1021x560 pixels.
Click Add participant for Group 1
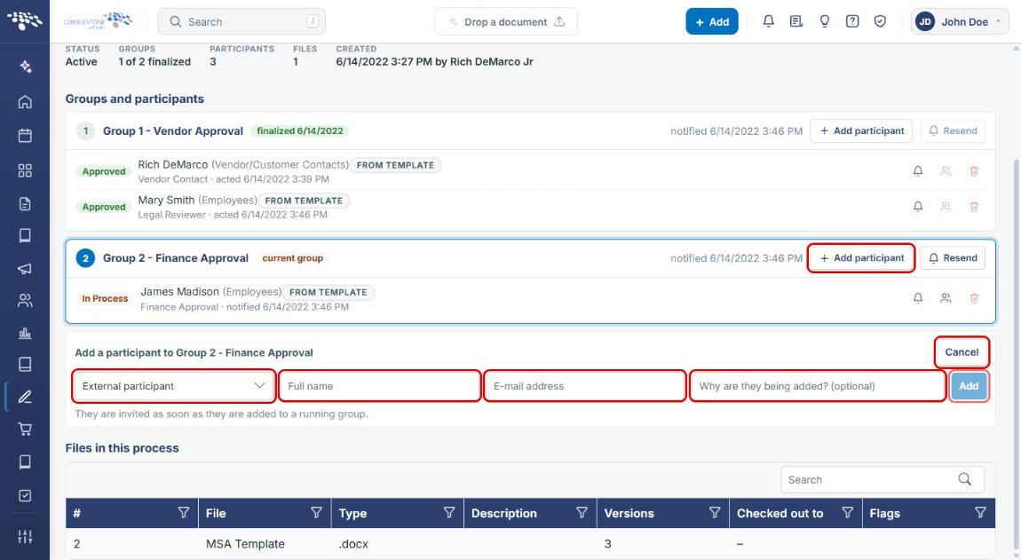point(861,130)
